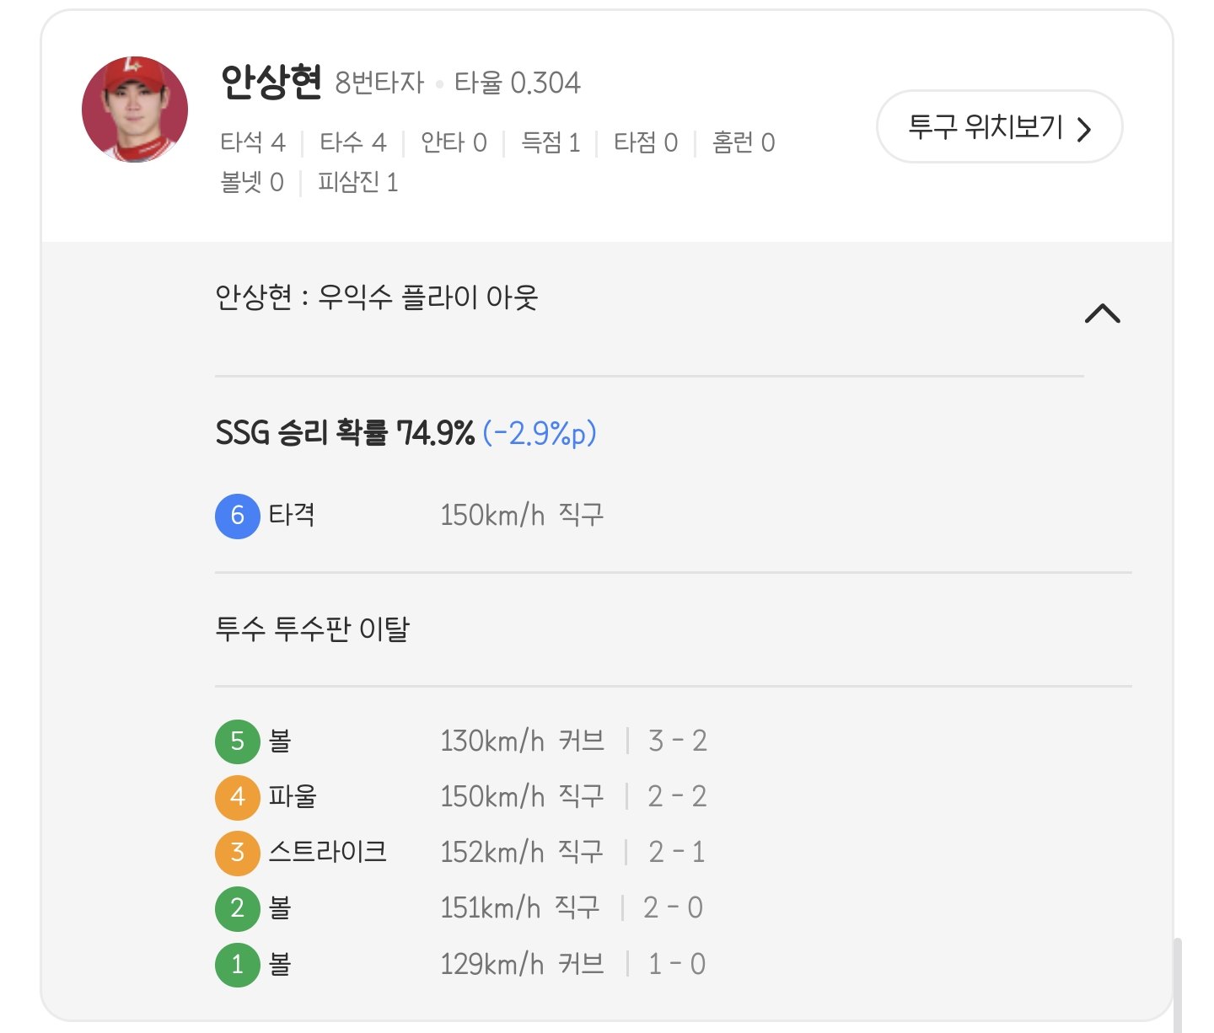Click 안상현 player profile photo
1214x1033 pixels.
coord(135,110)
